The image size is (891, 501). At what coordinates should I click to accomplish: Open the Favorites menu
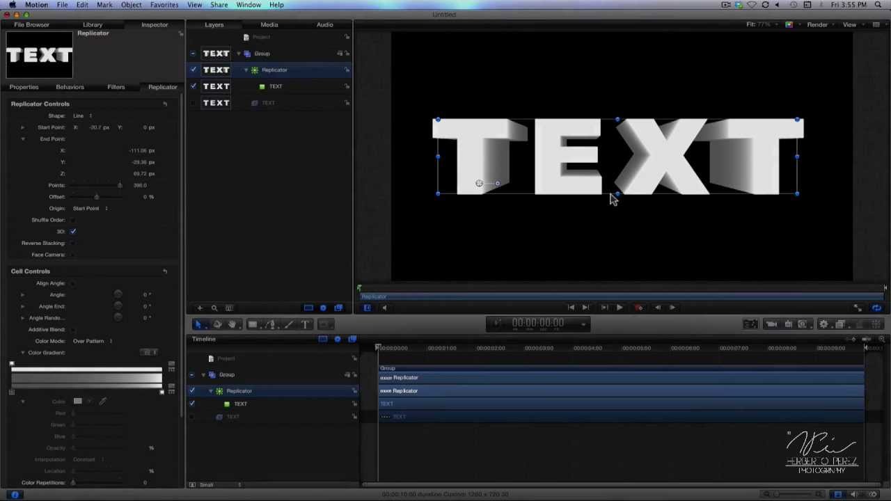pyautogui.click(x=164, y=5)
